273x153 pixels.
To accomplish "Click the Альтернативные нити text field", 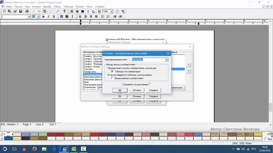I will click(148, 59).
